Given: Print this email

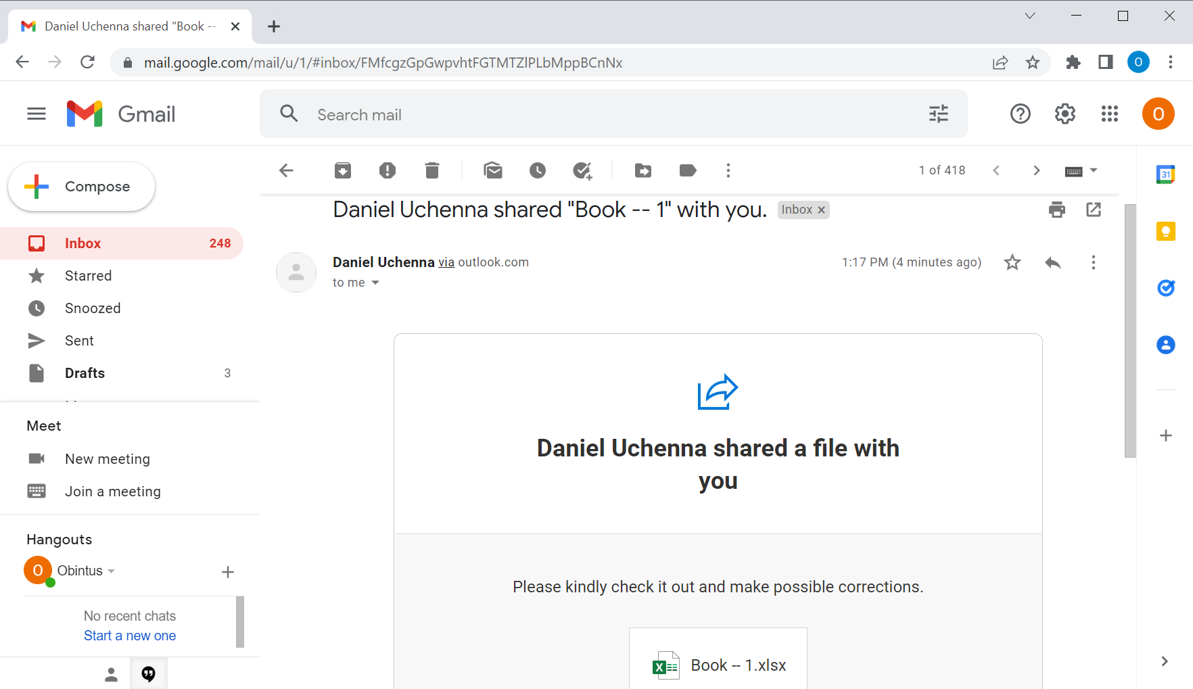Looking at the screenshot, I should point(1056,210).
